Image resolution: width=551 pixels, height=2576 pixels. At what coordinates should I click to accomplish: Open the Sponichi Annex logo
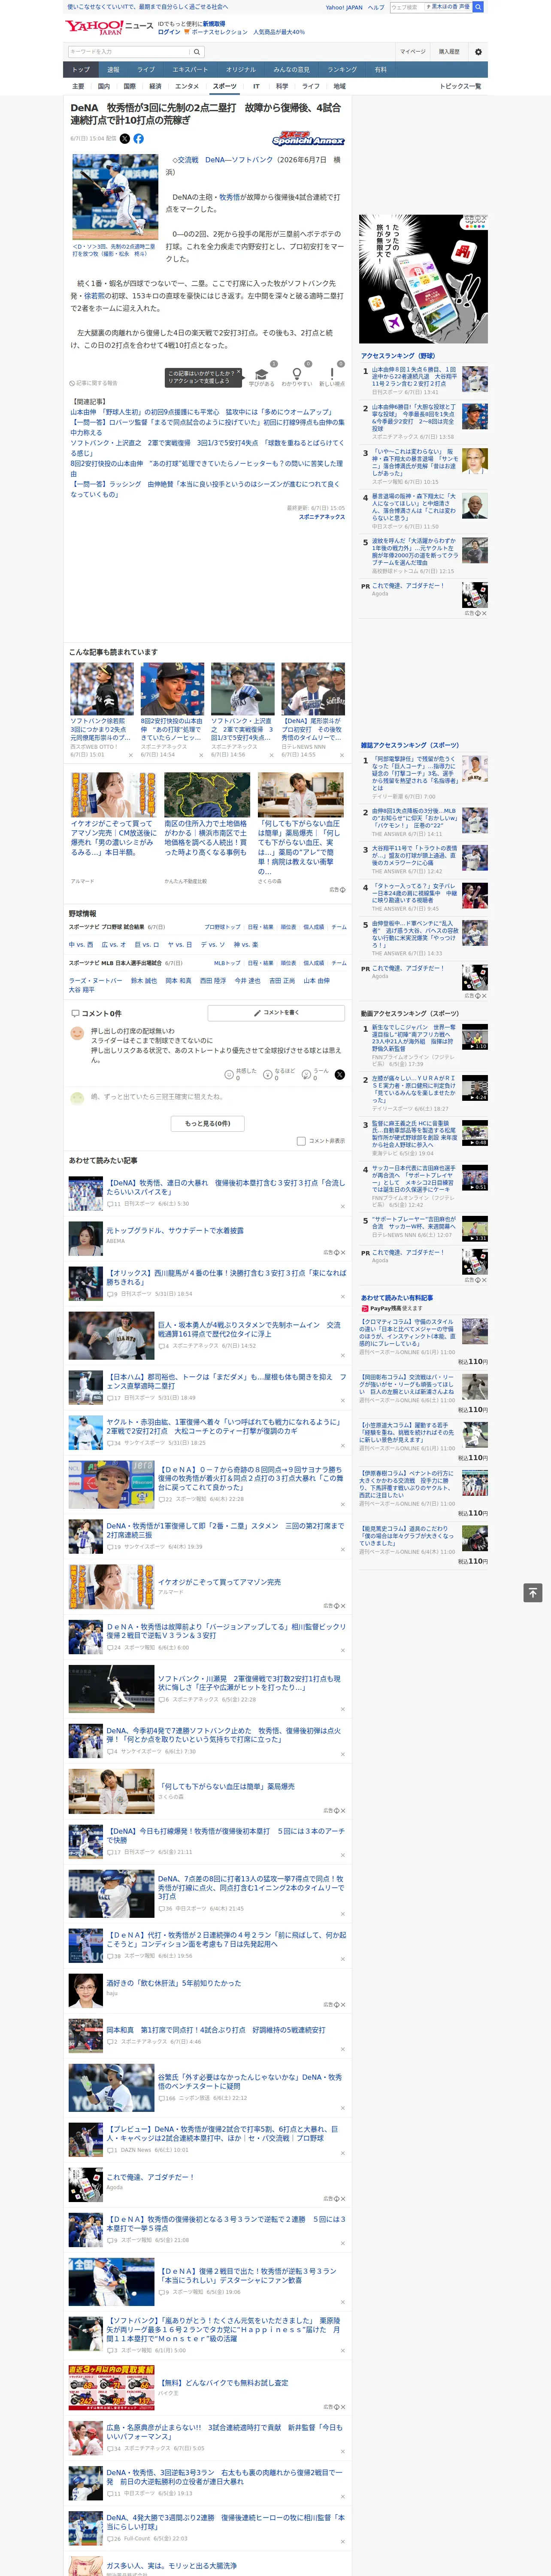point(308,139)
